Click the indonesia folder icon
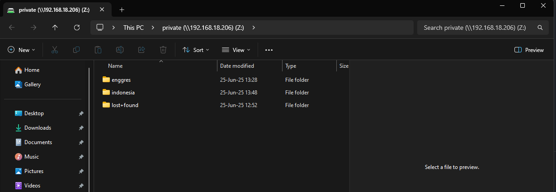The image size is (556, 192). pyautogui.click(x=106, y=92)
